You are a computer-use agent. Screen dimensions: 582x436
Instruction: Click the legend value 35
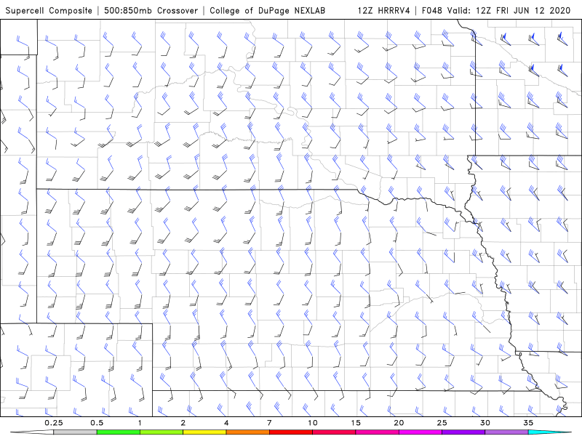[x=528, y=423]
